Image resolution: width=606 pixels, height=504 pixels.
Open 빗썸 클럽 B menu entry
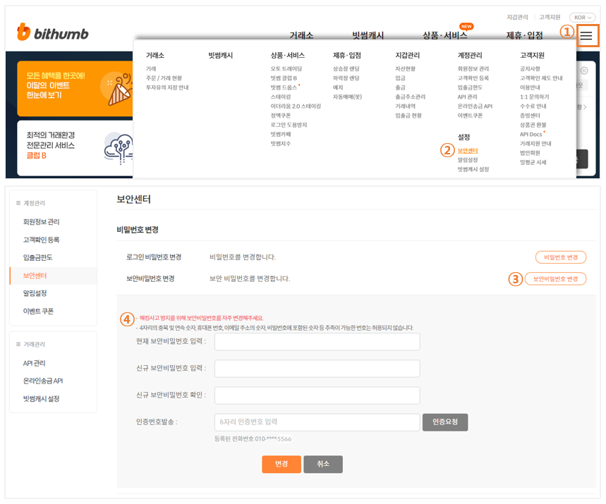pos(284,78)
